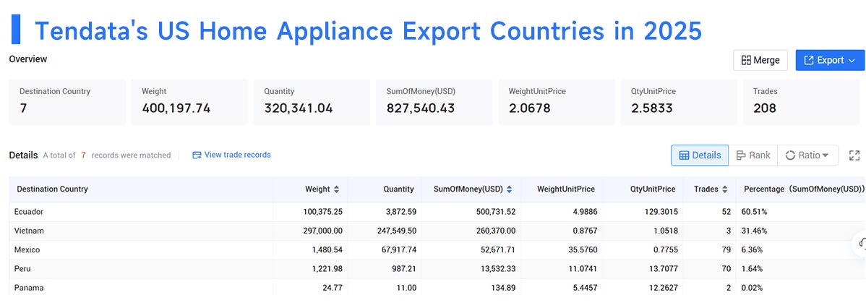Click the Quantity summary card 320,341.04
This screenshot has height=303, width=866.
pyautogui.click(x=312, y=102)
